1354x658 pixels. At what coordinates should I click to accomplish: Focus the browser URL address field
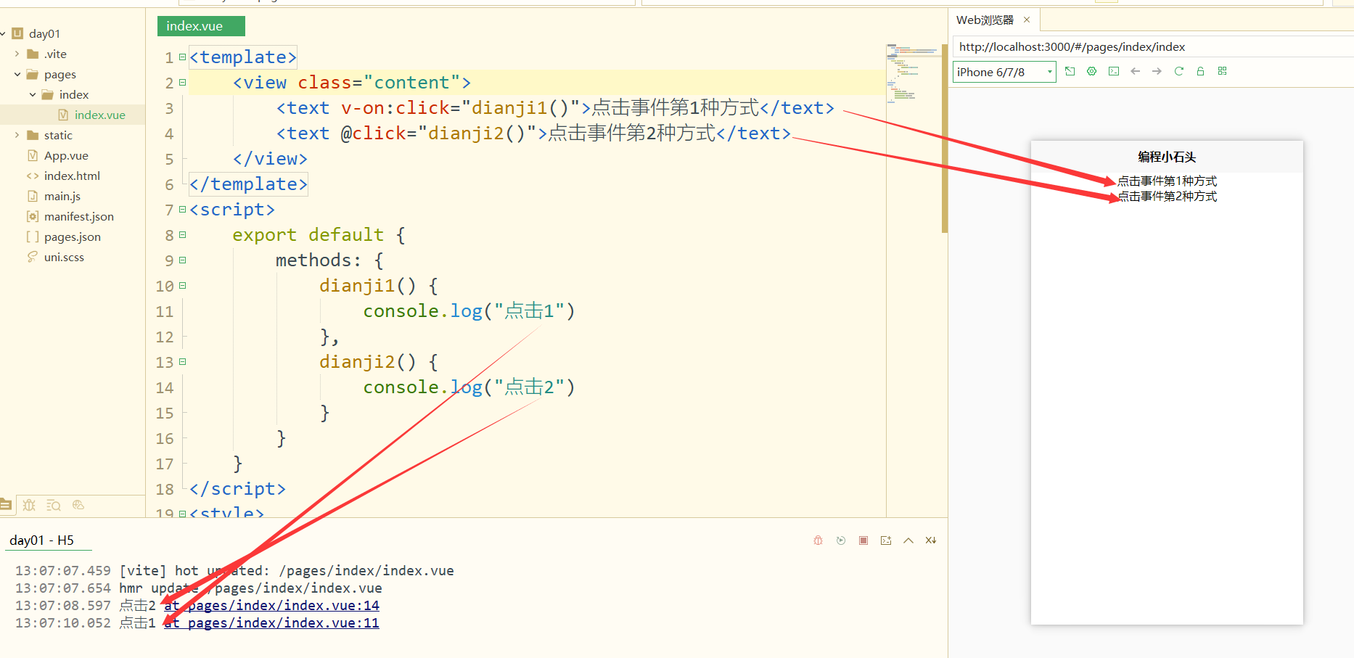[1154, 46]
